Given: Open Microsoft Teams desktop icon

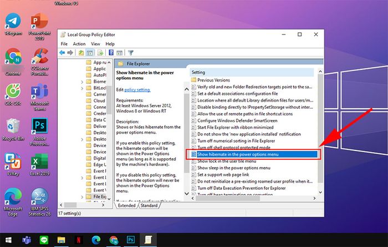Looking at the screenshot, I should (x=39, y=97).
